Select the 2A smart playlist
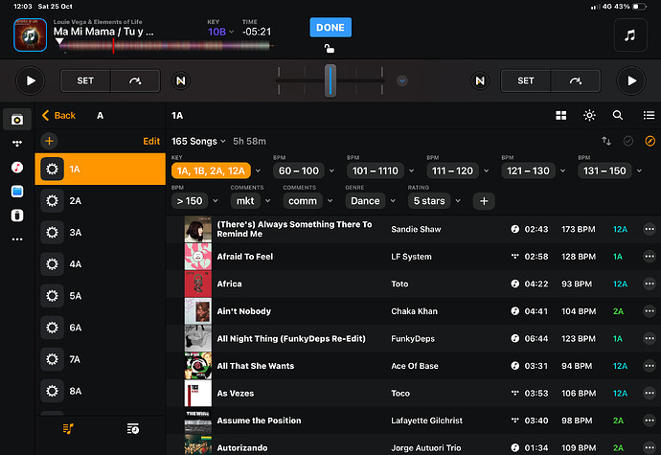The width and height of the screenshot is (661, 455). click(x=101, y=201)
